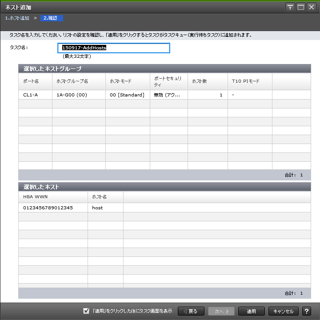Focus the タスク名 input field
Viewport: 320px width, 320px height.
coord(114,48)
